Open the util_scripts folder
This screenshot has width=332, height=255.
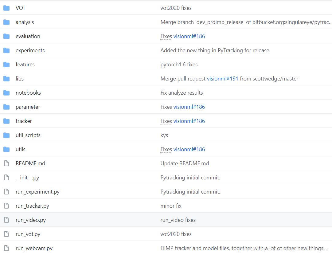28,135
